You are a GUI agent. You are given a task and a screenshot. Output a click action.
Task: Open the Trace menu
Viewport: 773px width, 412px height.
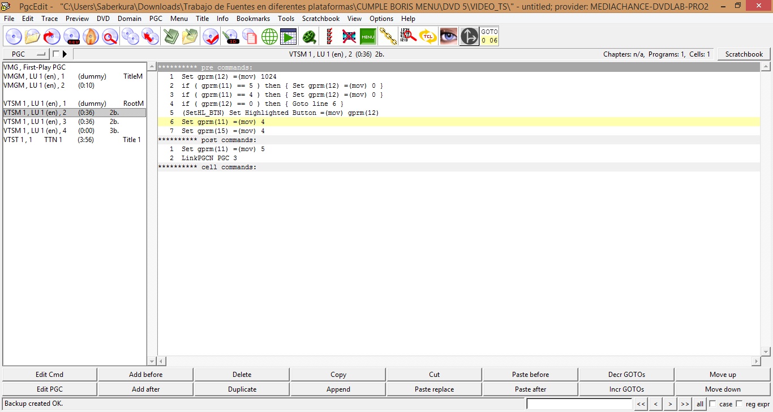(x=49, y=19)
